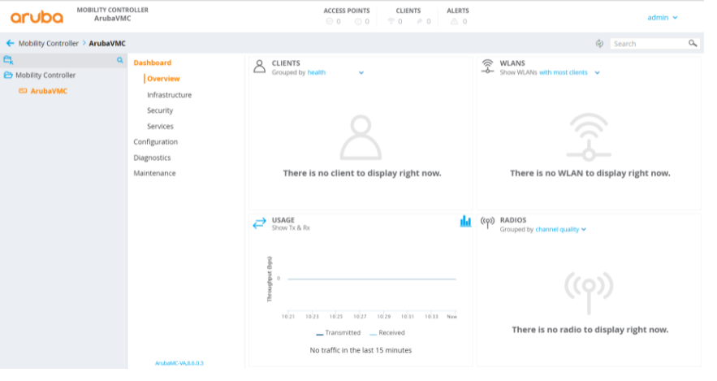Open the Configuration menu
Image resolution: width=717 pixels, height=381 pixels.
155,142
